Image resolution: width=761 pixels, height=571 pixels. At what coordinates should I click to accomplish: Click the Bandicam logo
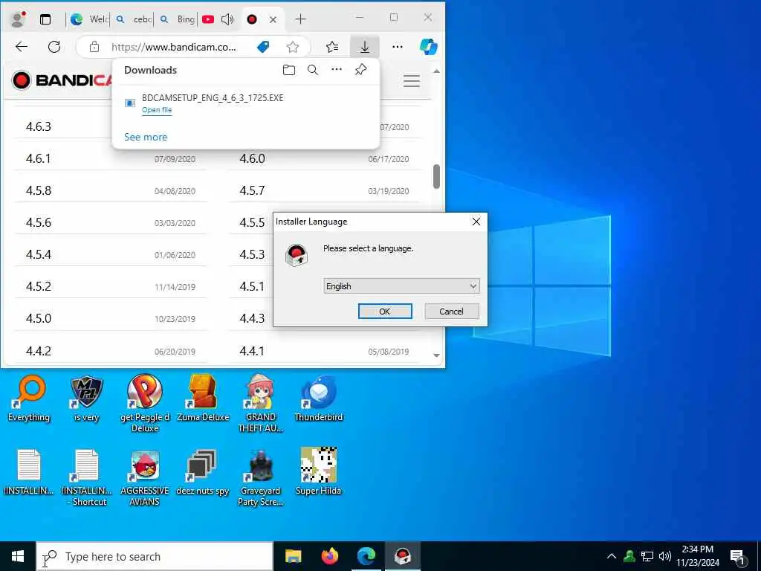(x=62, y=80)
